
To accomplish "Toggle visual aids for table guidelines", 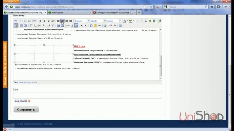I will point(76,25).
